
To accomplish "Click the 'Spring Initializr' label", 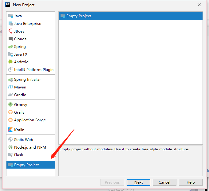I will [x=27, y=80].
